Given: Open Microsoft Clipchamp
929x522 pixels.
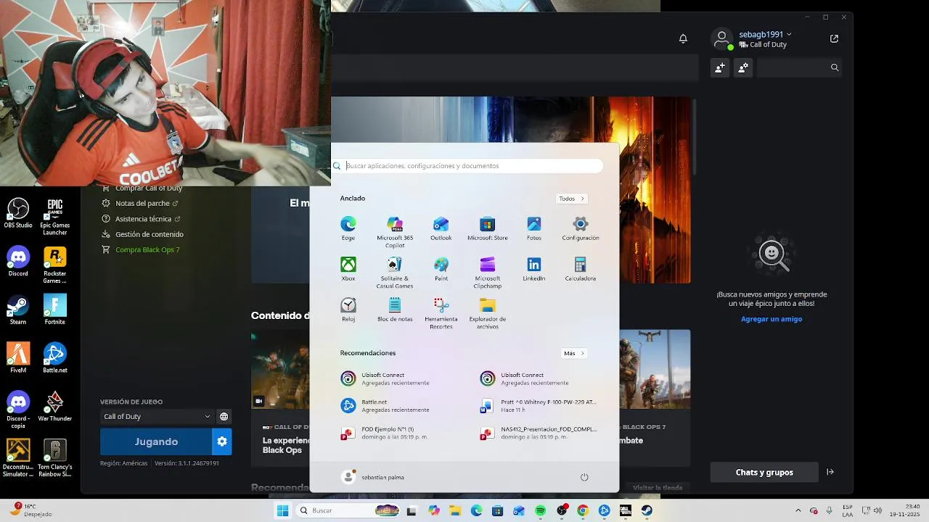Looking at the screenshot, I should click(488, 273).
